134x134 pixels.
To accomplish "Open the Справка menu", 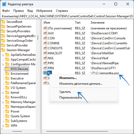I will pos(62,11).
